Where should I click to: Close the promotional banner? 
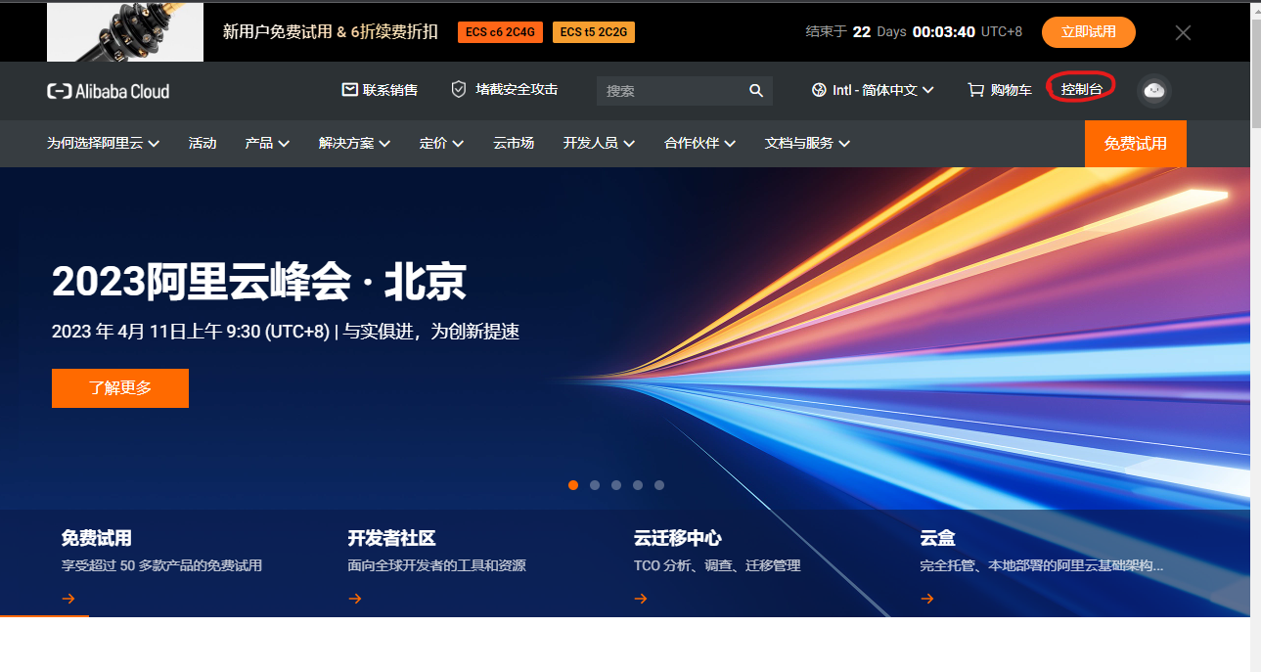tap(1183, 32)
